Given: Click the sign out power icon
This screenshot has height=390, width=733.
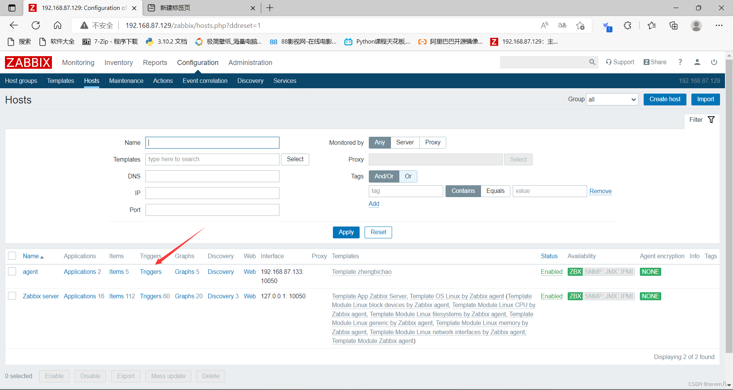Looking at the screenshot, I should point(714,62).
